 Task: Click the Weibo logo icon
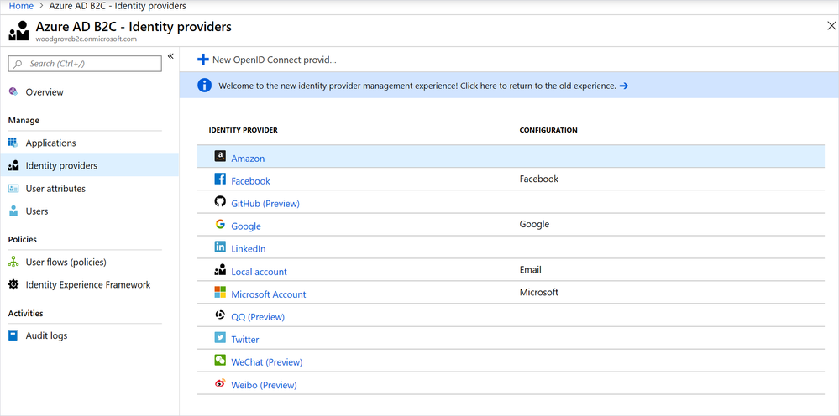click(220, 384)
